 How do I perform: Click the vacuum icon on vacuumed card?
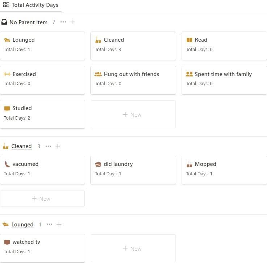pyautogui.click(x=7, y=164)
